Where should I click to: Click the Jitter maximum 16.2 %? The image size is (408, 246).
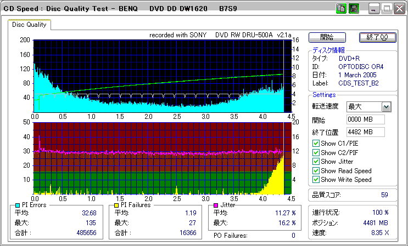[x=287, y=223]
